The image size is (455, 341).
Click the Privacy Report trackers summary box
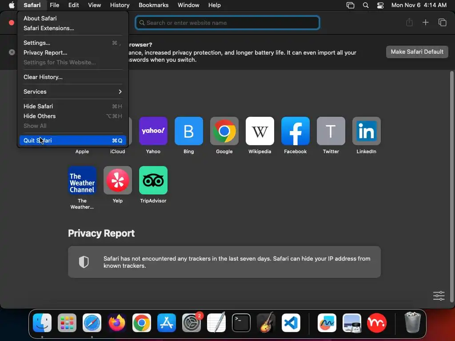(224, 262)
